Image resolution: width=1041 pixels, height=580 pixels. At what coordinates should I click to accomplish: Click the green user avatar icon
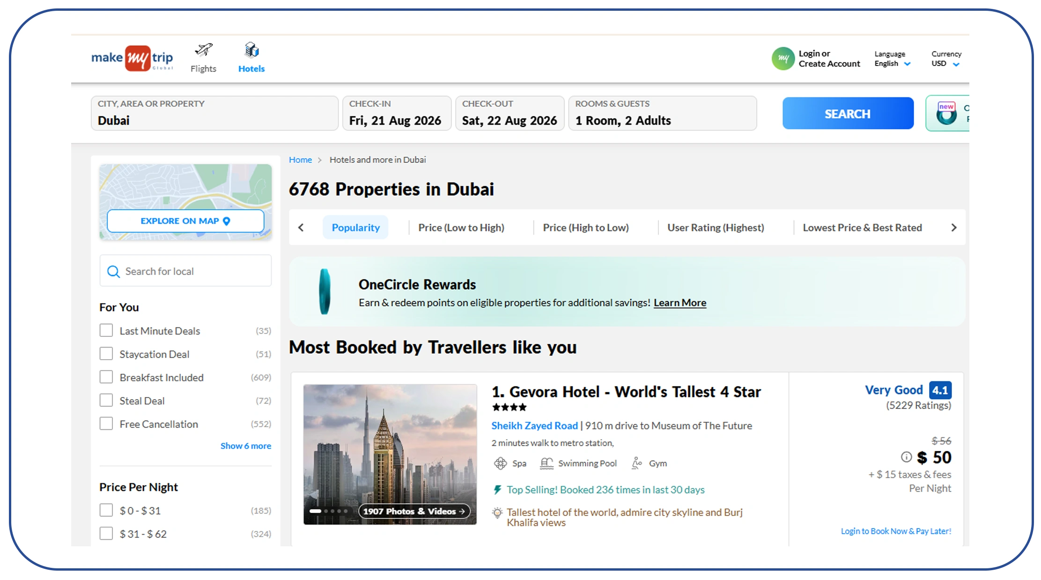pyautogui.click(x=783, y=58)
